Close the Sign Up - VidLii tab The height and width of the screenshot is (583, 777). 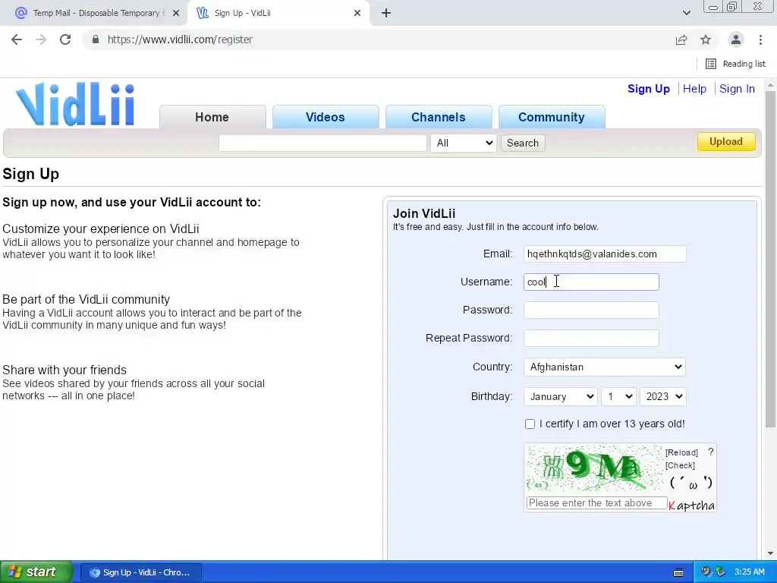pyautogui.click(x=357, y=14)
